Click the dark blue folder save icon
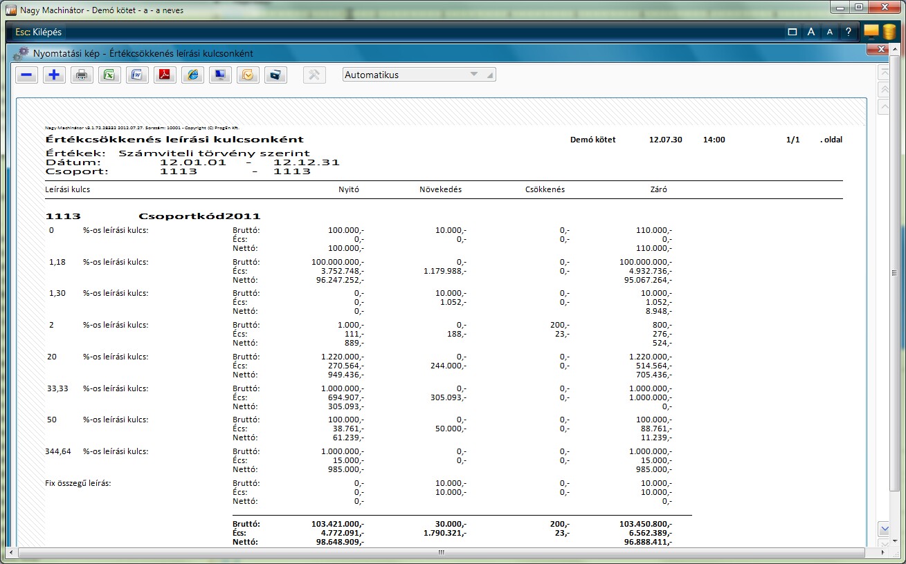906x564 pixels. point(275,75)
